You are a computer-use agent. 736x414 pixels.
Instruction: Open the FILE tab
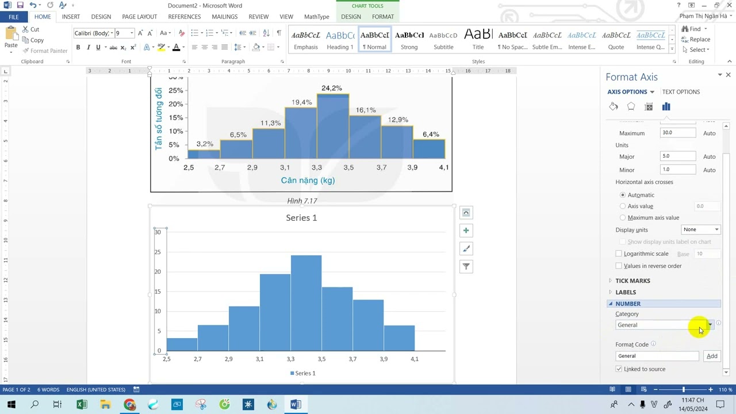[x=13, y=17]
